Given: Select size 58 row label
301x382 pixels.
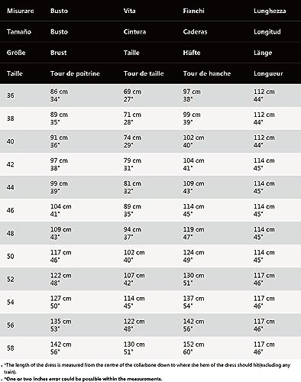Looking at the screenshot, I should point(11,348).
